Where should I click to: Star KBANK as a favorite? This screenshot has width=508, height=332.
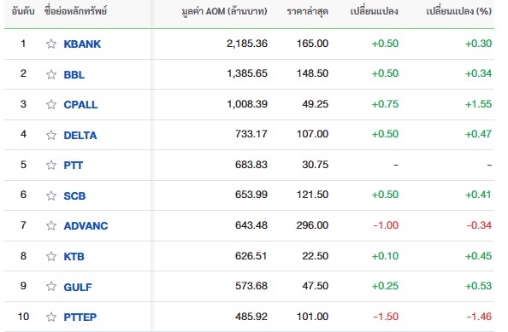(x=51, y=44)
